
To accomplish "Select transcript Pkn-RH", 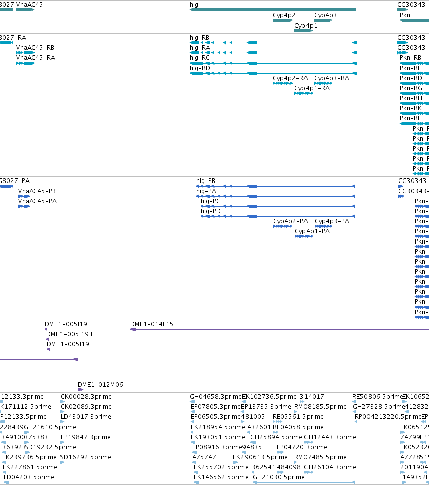I will [x=414, y=103].
